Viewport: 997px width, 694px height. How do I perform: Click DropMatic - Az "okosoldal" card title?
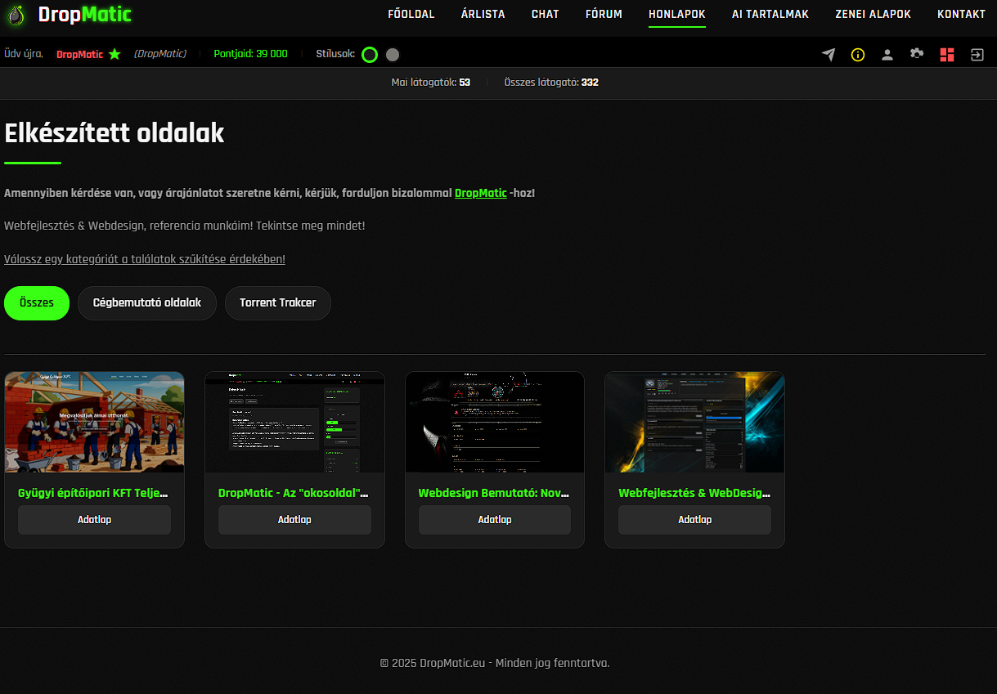[x=294, y=493]
